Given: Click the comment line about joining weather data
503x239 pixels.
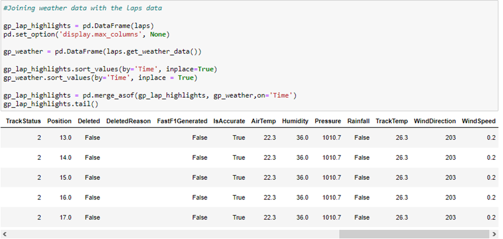Looking at the screenshot, I should tap(83, 8).
